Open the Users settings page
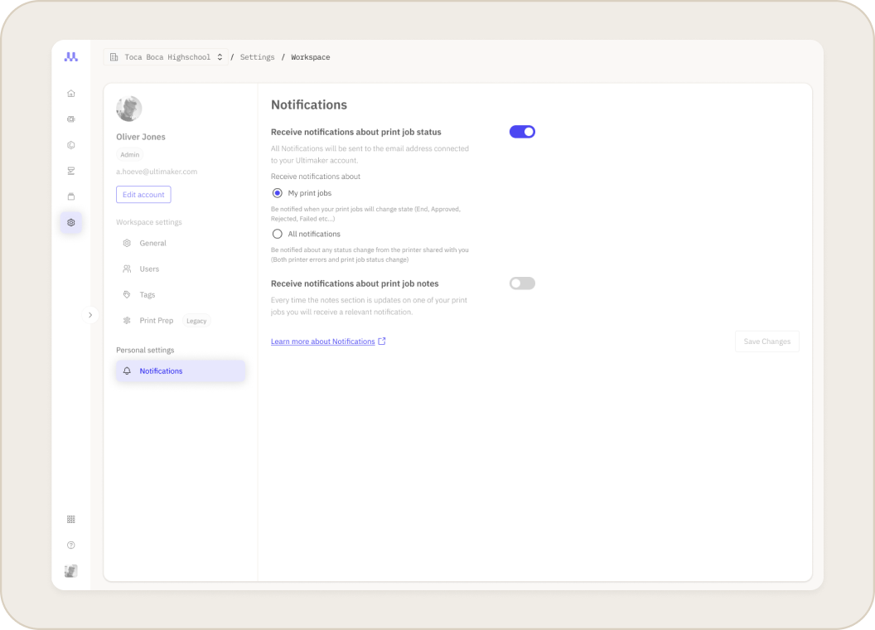This screenshot has height=630, width=875. pos(181,269)
